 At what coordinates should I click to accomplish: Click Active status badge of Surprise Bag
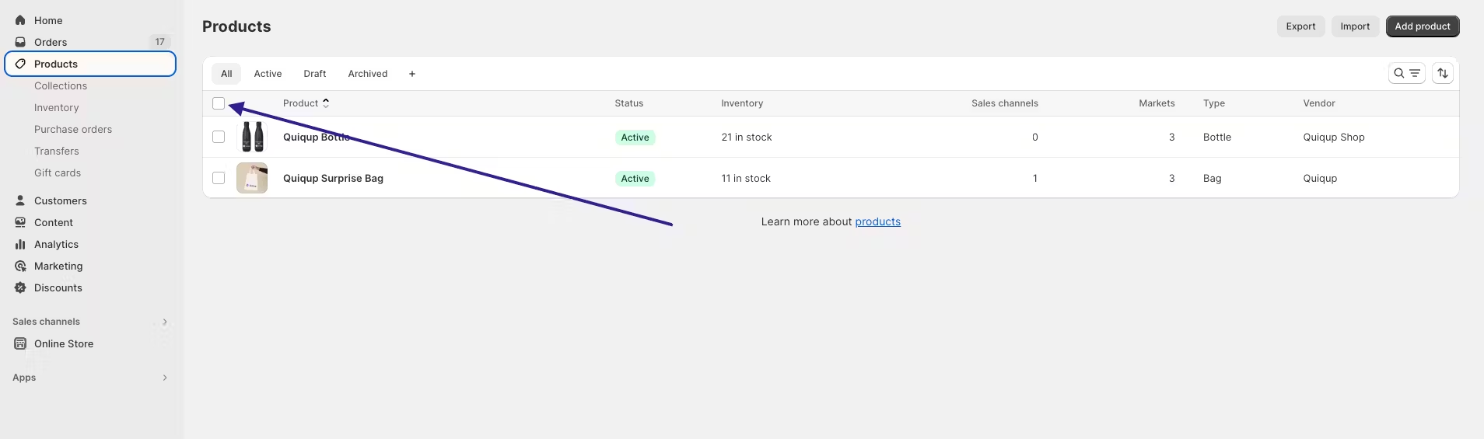point(635,179)
